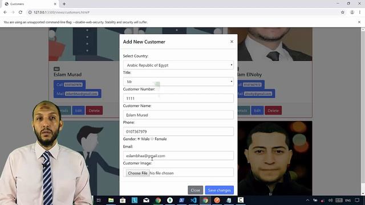Click the Save changes button

click(219, 190)
